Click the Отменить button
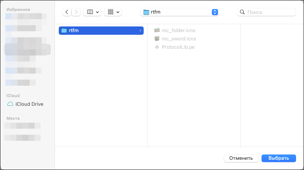This screenshot has width=304, height=170. click(241, 158)
